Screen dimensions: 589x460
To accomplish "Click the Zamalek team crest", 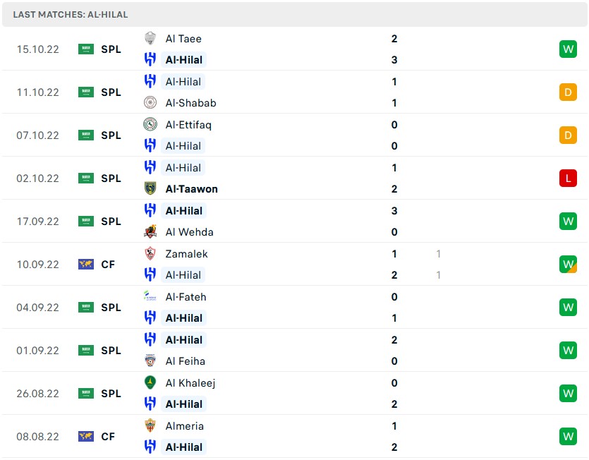I will (x=150, y=254).
